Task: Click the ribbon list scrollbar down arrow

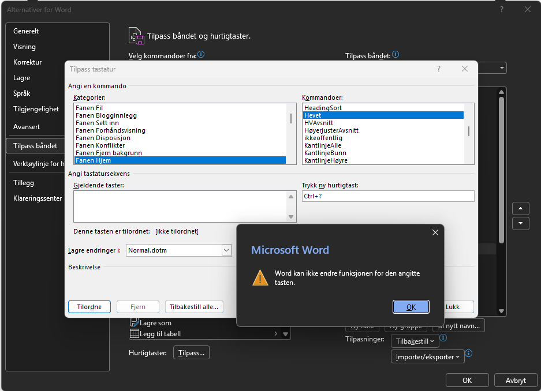Action: click(x=501, y=311)
